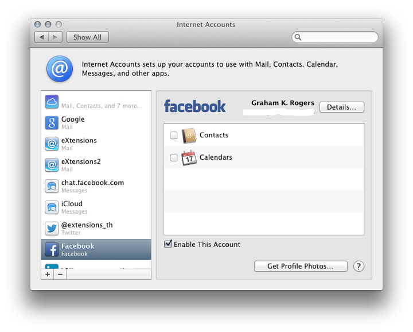
Task: Click the Calendars date icon
Action: 189,158
